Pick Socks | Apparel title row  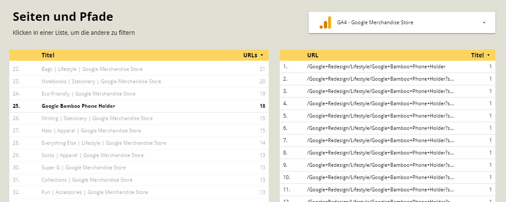[x=92, y=155]
